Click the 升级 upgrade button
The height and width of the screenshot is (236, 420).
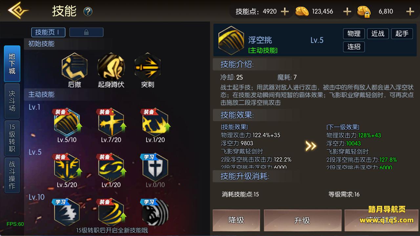click(x=302, y=220)
